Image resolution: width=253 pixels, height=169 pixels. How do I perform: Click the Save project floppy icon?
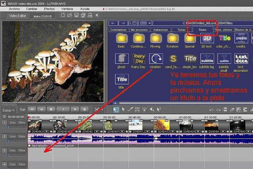(x=76, y=15)
